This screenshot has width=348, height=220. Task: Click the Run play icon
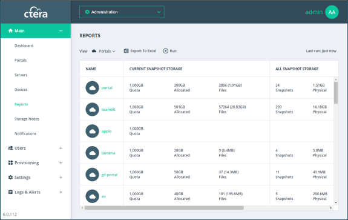(x=166, y=51)
